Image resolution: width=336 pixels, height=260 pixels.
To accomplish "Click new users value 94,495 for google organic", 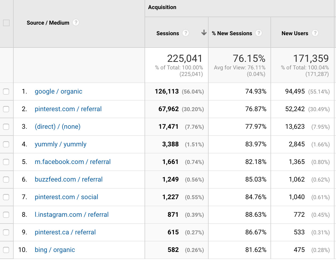I will 295,92.
